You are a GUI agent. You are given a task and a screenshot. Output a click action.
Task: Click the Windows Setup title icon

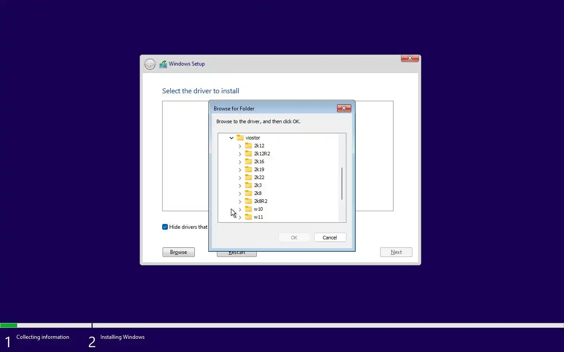(x=163, y=64)
